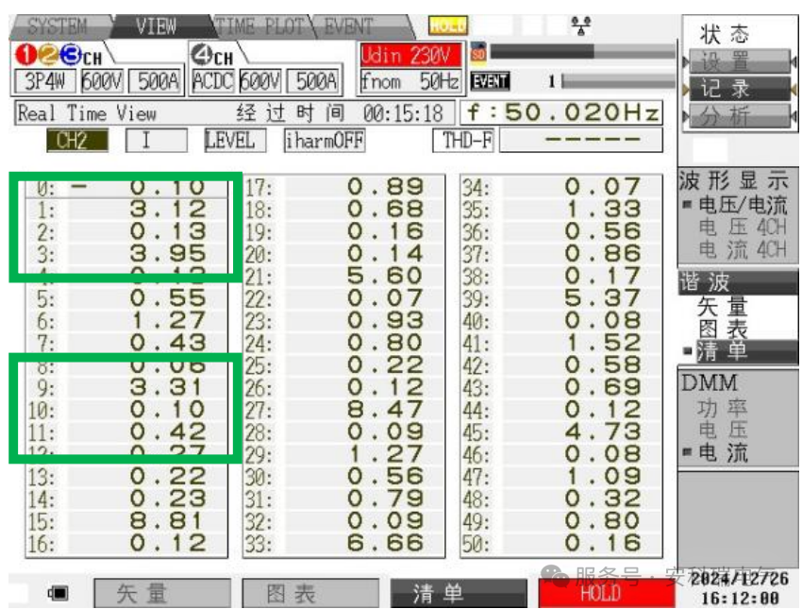The width and height of the screenshot is (802, 609).
Task: Click the red HOLD button at bottom
Action: click(607, 593)
